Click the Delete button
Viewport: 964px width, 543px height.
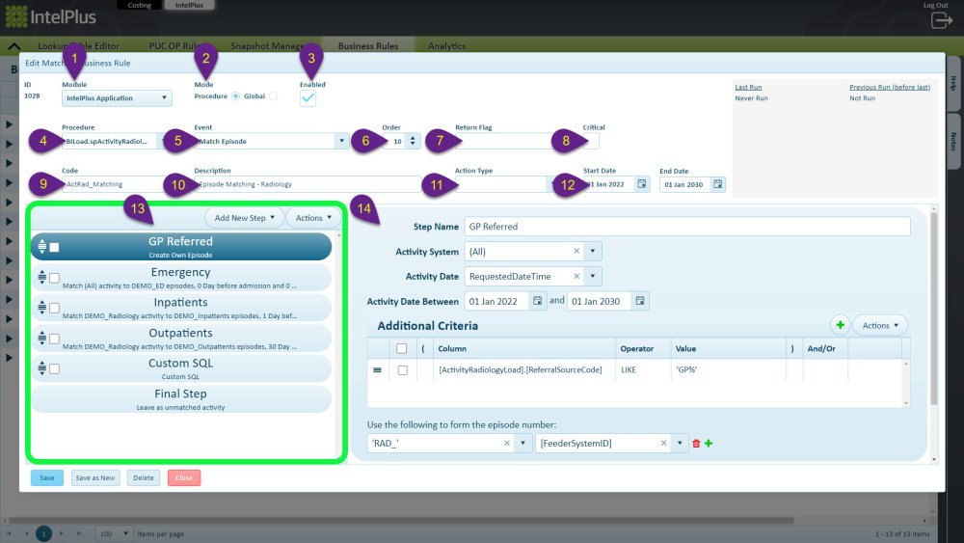coord(144,477)
